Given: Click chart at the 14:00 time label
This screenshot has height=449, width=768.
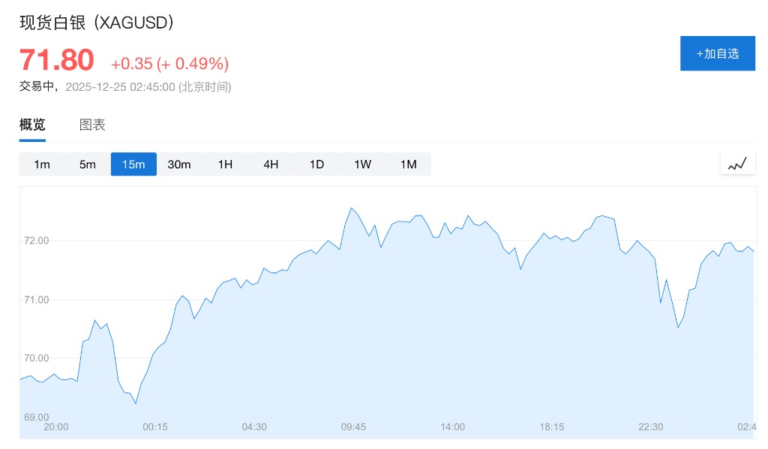Looking at the screenshot, I should [x=452, y=426].
